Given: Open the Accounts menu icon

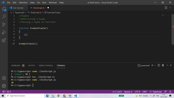Looking at the screenshot, I should tap(4, 78).
